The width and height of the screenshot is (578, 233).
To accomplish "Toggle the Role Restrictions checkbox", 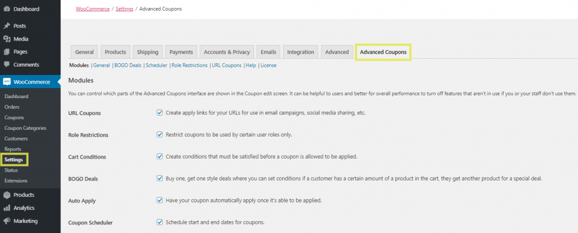I will pos(160,135).
